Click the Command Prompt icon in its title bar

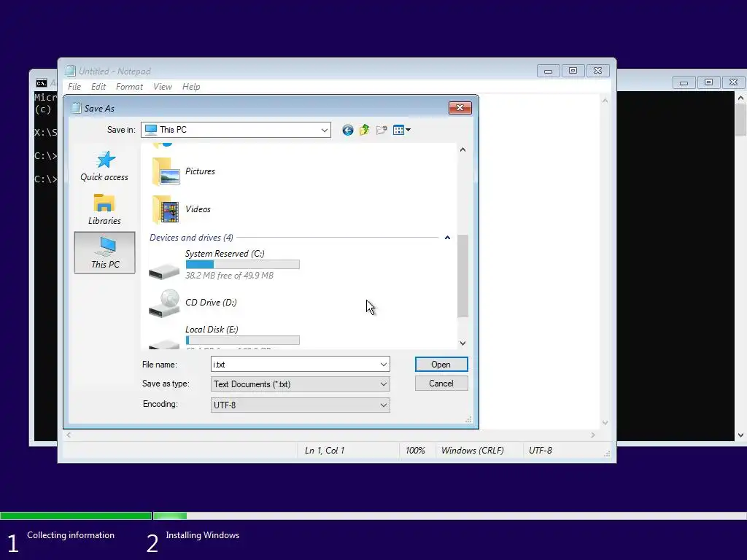pyautogui.click(x=42, y=83)
